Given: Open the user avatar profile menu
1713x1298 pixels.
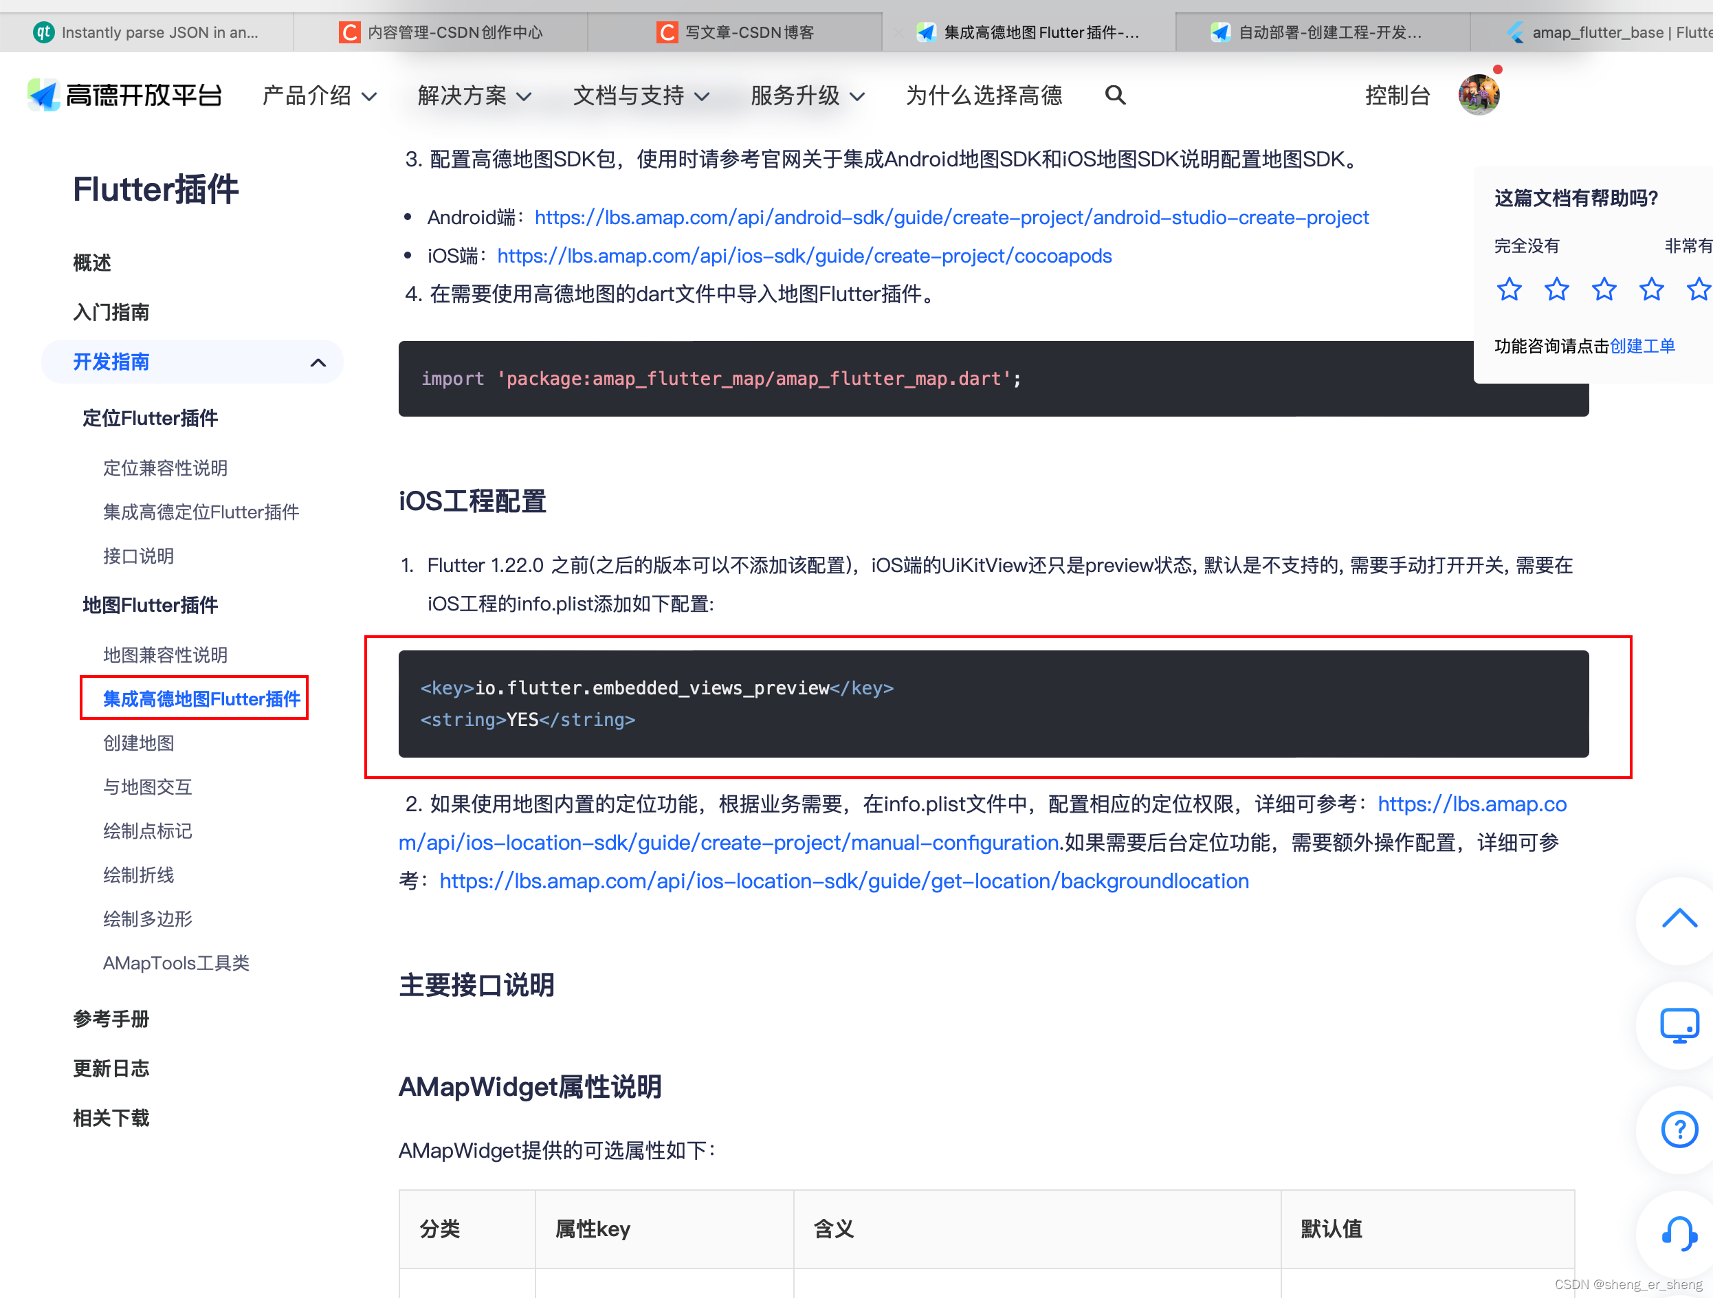Looking at the screenshot, I should pos(1479,94).
